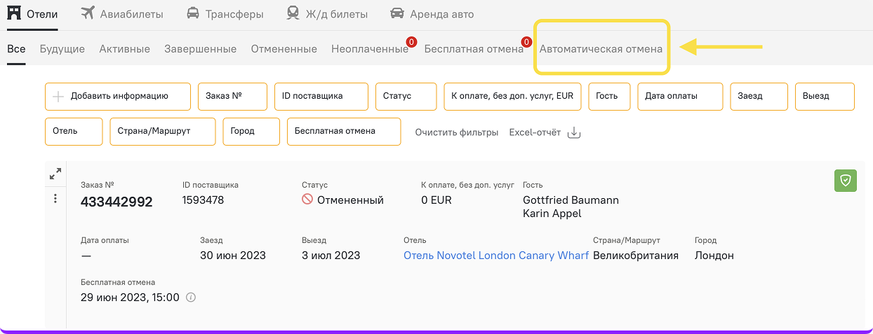Open the Статус filter
This screenshot has height=334, width=873.
(x=406, y=97)
